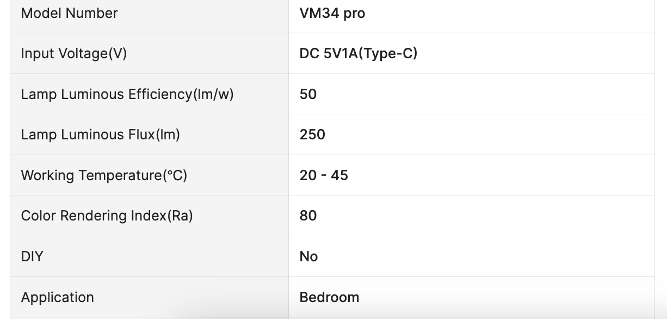Click the word Rendering in the label column
Viewport: 667px width, 319px height.
coord(94,216)
